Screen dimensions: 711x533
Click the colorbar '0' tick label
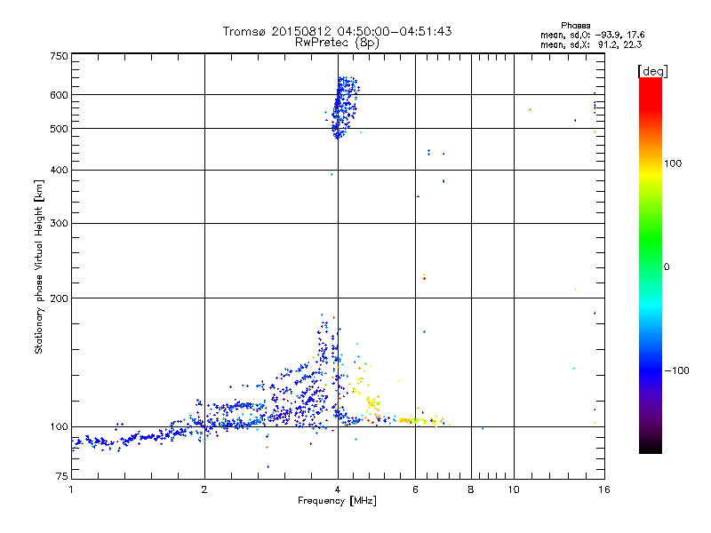coord(666,267)
